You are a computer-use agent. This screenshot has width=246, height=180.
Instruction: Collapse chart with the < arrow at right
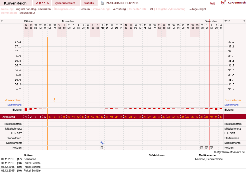click(244, 21)
